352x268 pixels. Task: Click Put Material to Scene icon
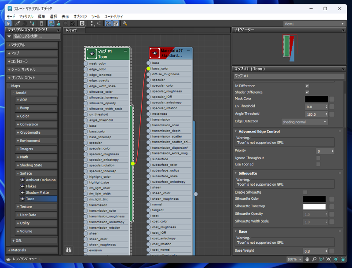click(25, 23)
